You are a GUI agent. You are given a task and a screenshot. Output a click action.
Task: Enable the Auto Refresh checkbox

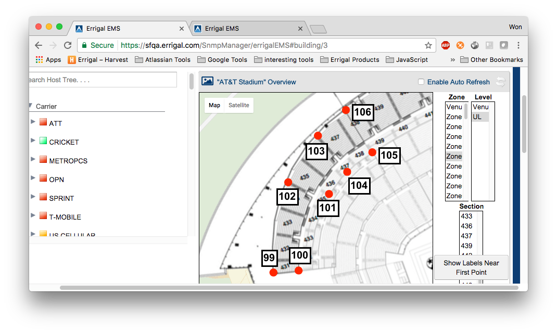pyautogui.click(x=421, y=82)
